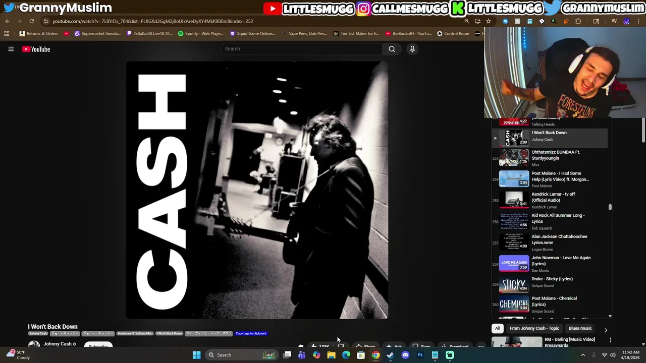Reload the page with the refresh icon

click(x=31, y=21)
